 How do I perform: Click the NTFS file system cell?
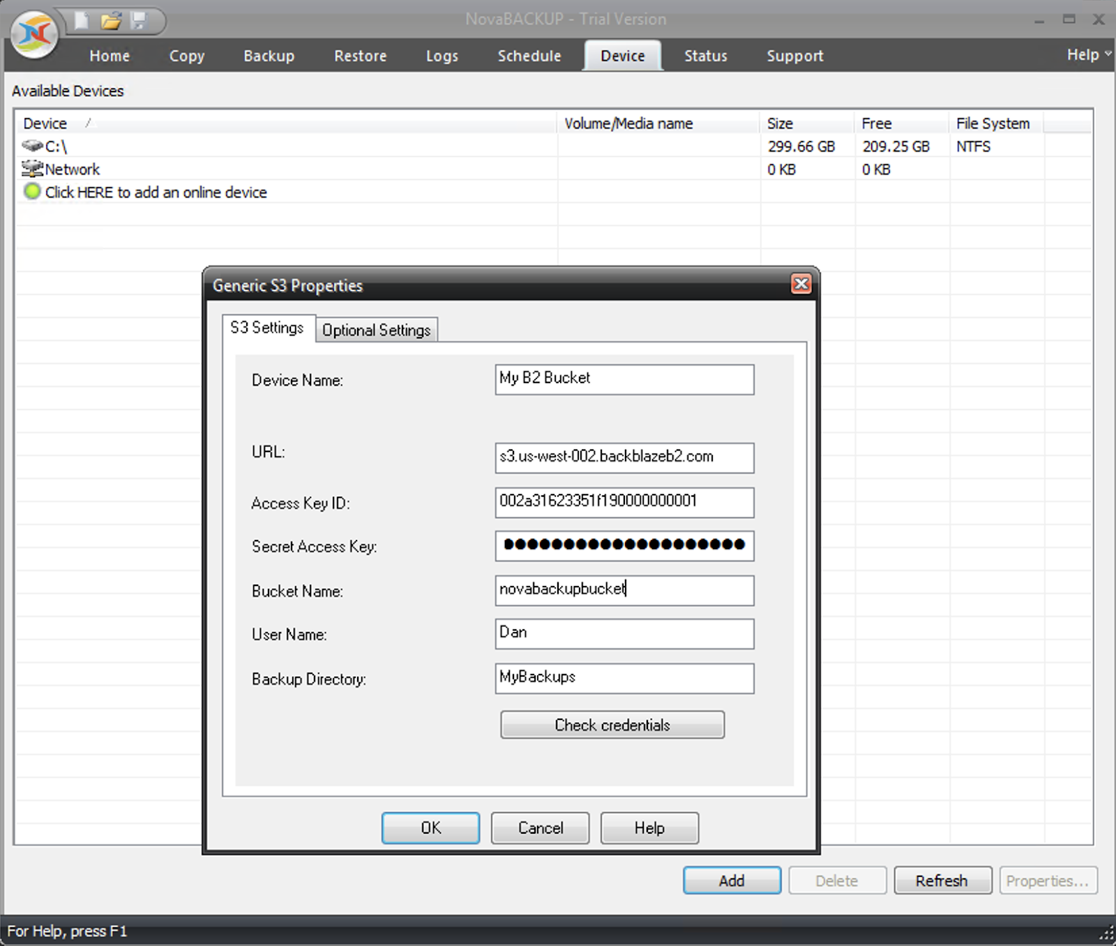pos(973,147)
